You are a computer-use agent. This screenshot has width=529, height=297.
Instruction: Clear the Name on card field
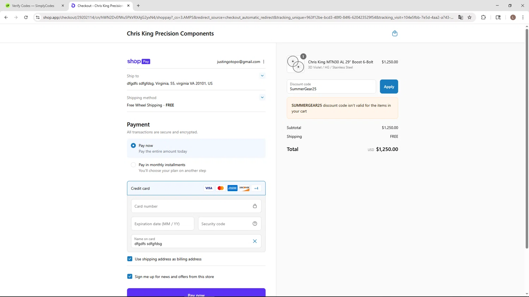(x=255, y=241)
